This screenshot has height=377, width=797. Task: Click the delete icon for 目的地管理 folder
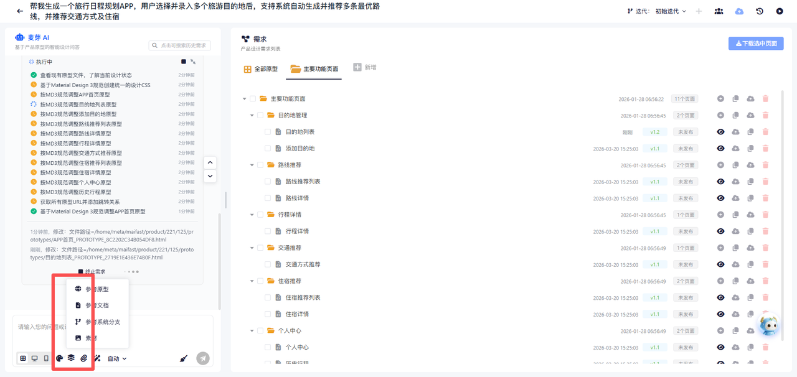click(x=765, y=115)
